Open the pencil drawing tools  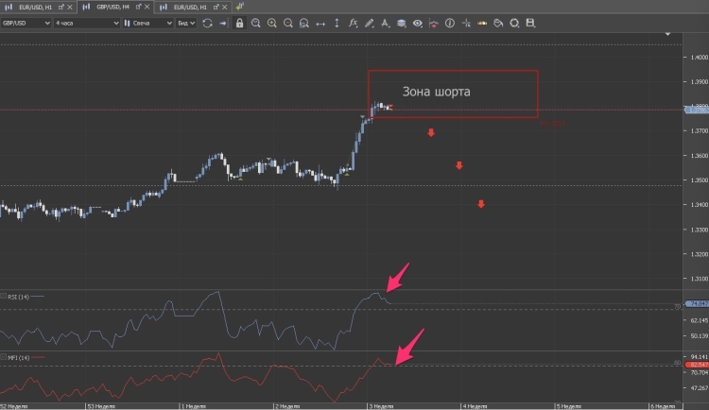(369, 23)
